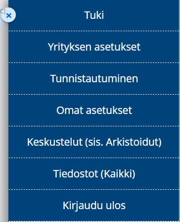Viewport: 180px width, 222px height.
Task: Open Yrityksen asetukset
Action: pyautogui.click(x=94, y=47)
